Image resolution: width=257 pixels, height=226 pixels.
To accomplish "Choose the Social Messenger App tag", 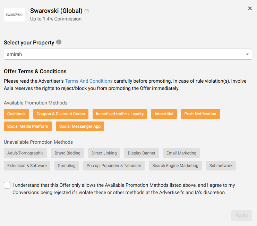I will 80,126.
